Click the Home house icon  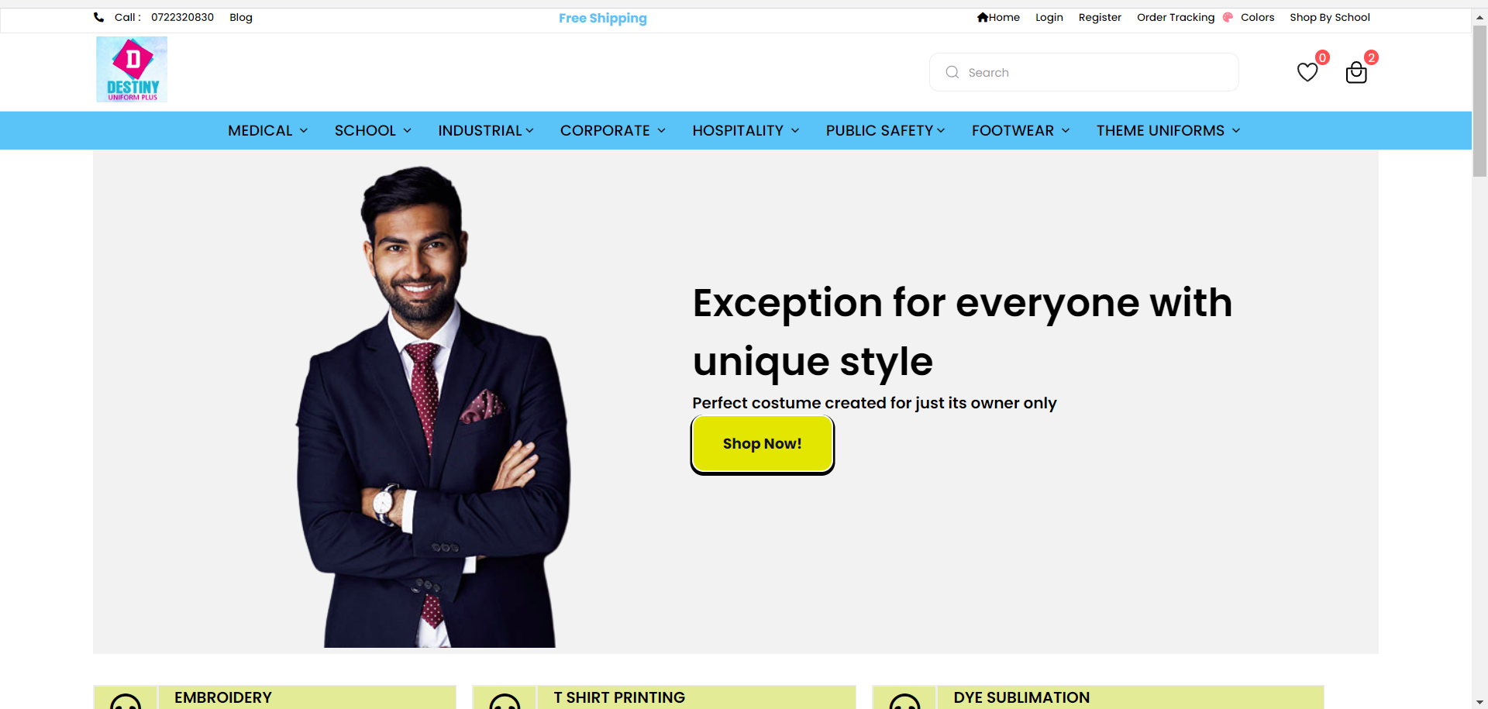pos(982,17)
